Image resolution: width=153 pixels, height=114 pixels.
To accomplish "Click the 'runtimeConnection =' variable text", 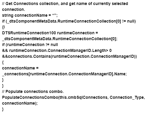I will pos(77,33).
